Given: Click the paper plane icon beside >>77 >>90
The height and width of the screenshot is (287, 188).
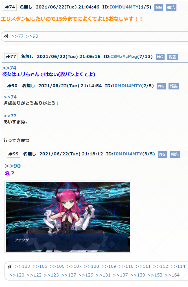Looking at the screenshot, I should coord(6,36).
